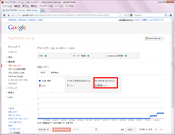Click the search engine Google icon selector
The width and height of the screenshot is (175, 135).
pyautogui.click(x=131, y=15)
